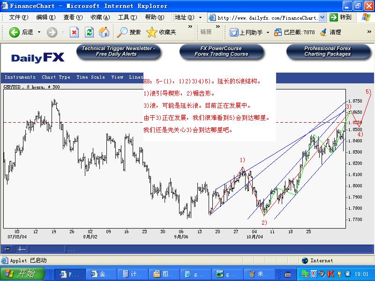Click the 转到 (Go) button
This screenshot has height=281, width=375.
(341, 17)
